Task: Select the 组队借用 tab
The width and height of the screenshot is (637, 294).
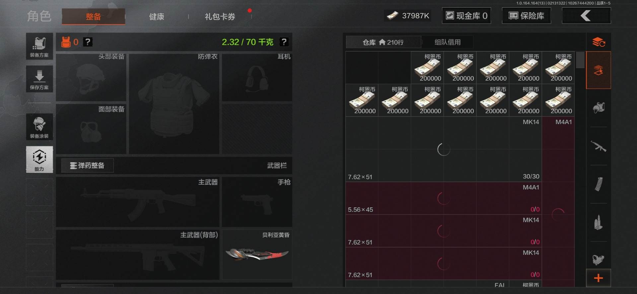Action: click(x=448, y=42)
